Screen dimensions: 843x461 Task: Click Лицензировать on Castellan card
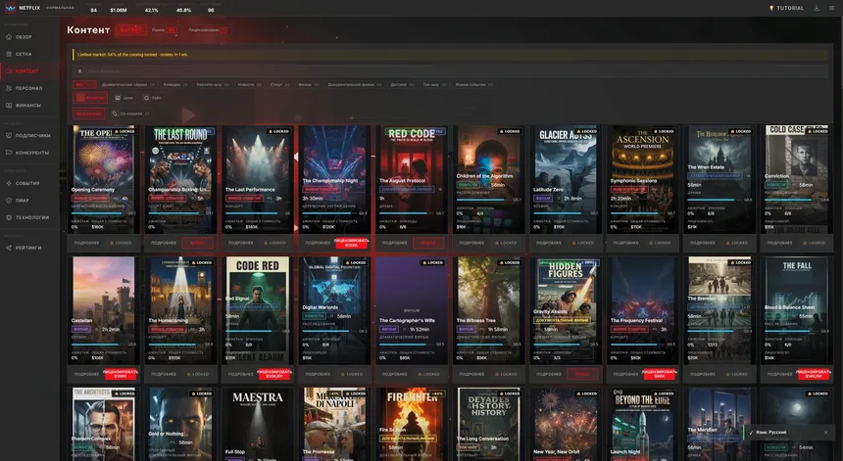point(122,374)
